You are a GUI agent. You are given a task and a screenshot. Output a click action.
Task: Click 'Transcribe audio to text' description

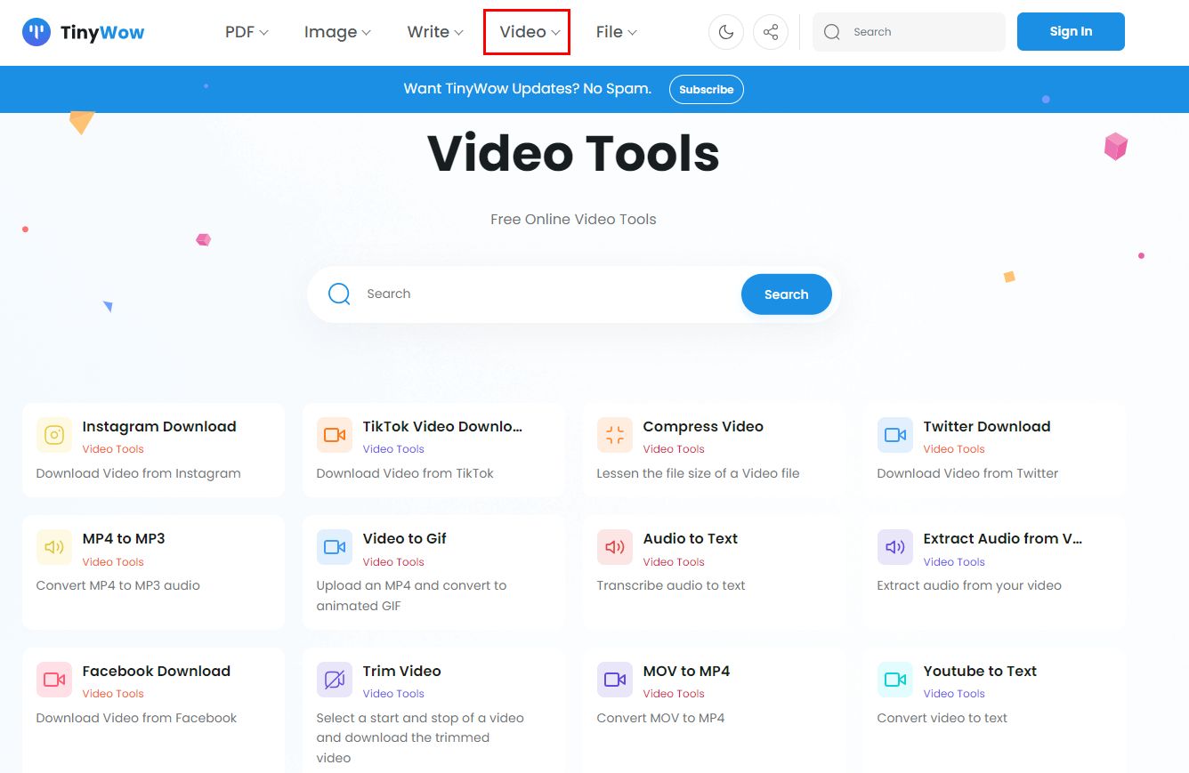[671, 585]
